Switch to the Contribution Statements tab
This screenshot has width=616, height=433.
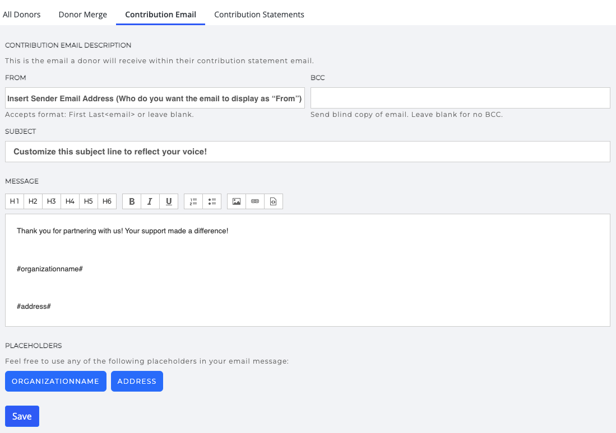259,14
